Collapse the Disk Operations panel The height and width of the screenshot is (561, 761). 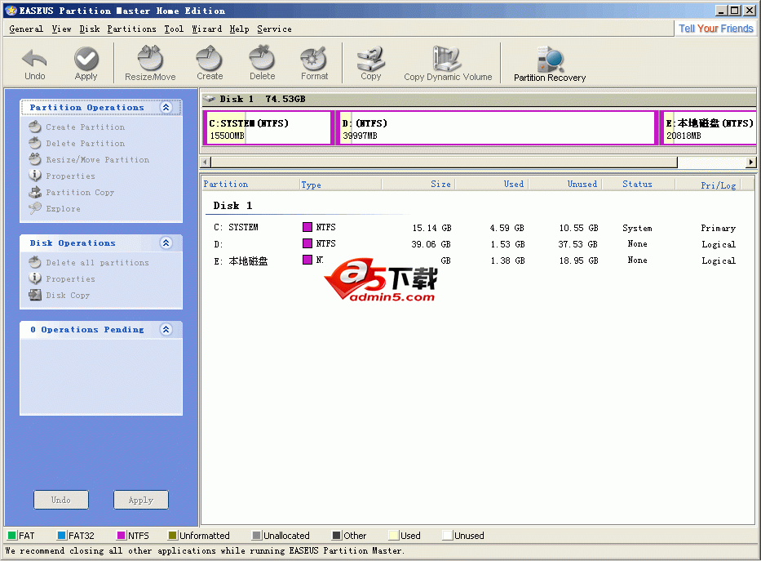(166, 243)
